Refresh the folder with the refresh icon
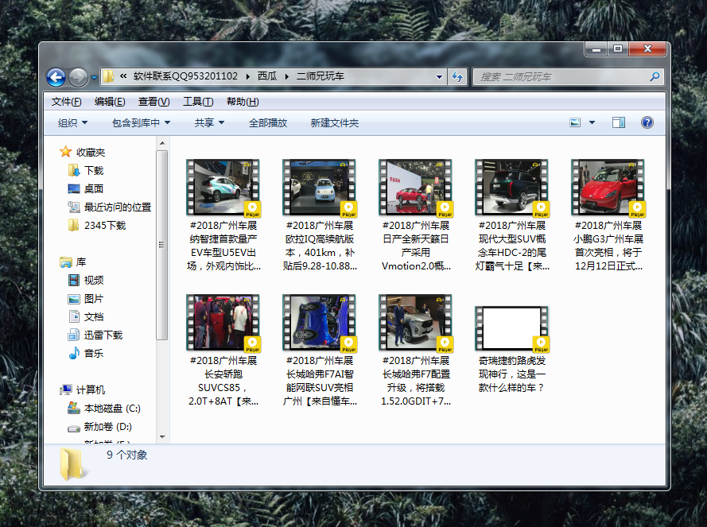 coord(457,77)
